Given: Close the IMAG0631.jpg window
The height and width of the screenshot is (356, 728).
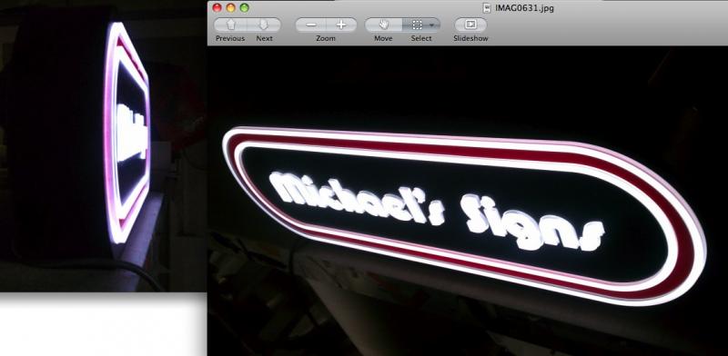Looking at the screenshot, I should [x=217, y=7].
